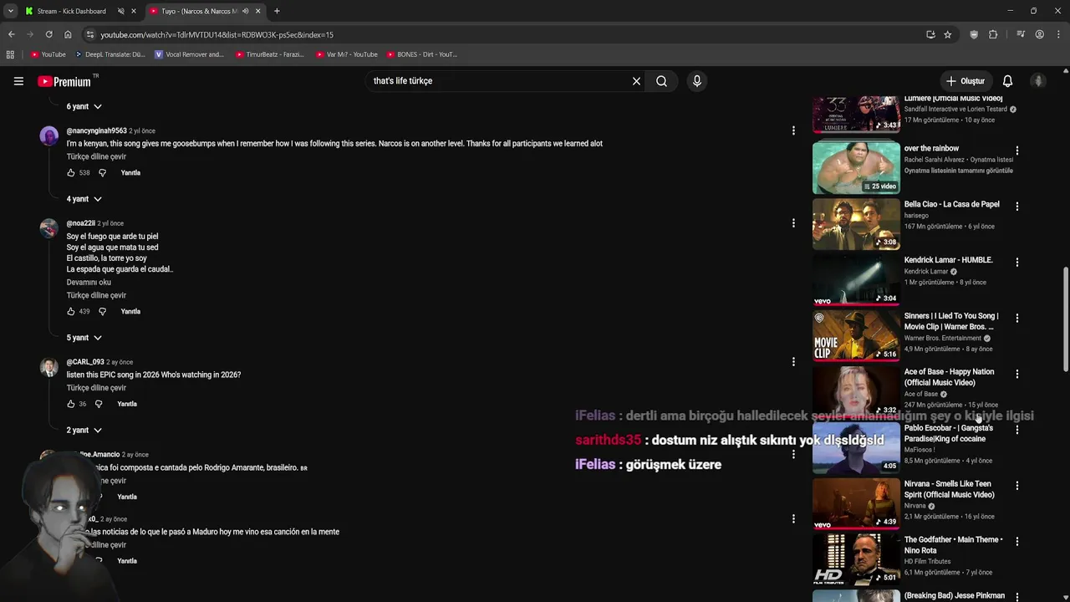Screen dimensions: 1070x602
Task: Reload the current page
Action: [x=48, y=34]
